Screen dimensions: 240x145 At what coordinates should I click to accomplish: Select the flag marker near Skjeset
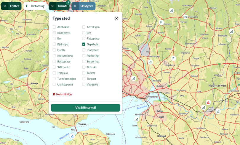161,22
